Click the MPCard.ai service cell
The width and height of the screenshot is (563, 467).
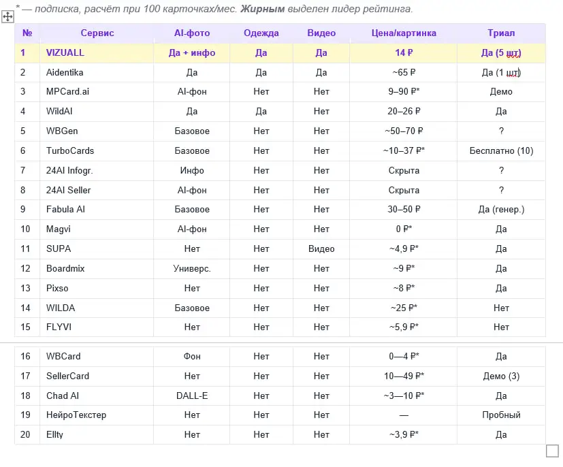69,92
